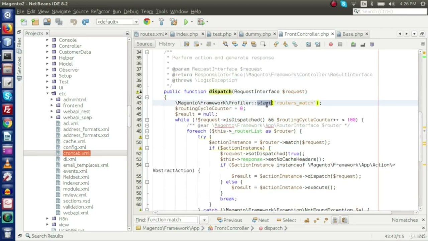The height and width of the screenshot is (241, 428).
Task: Click the Chrome browser selection icon
Action: click(147, 22)
